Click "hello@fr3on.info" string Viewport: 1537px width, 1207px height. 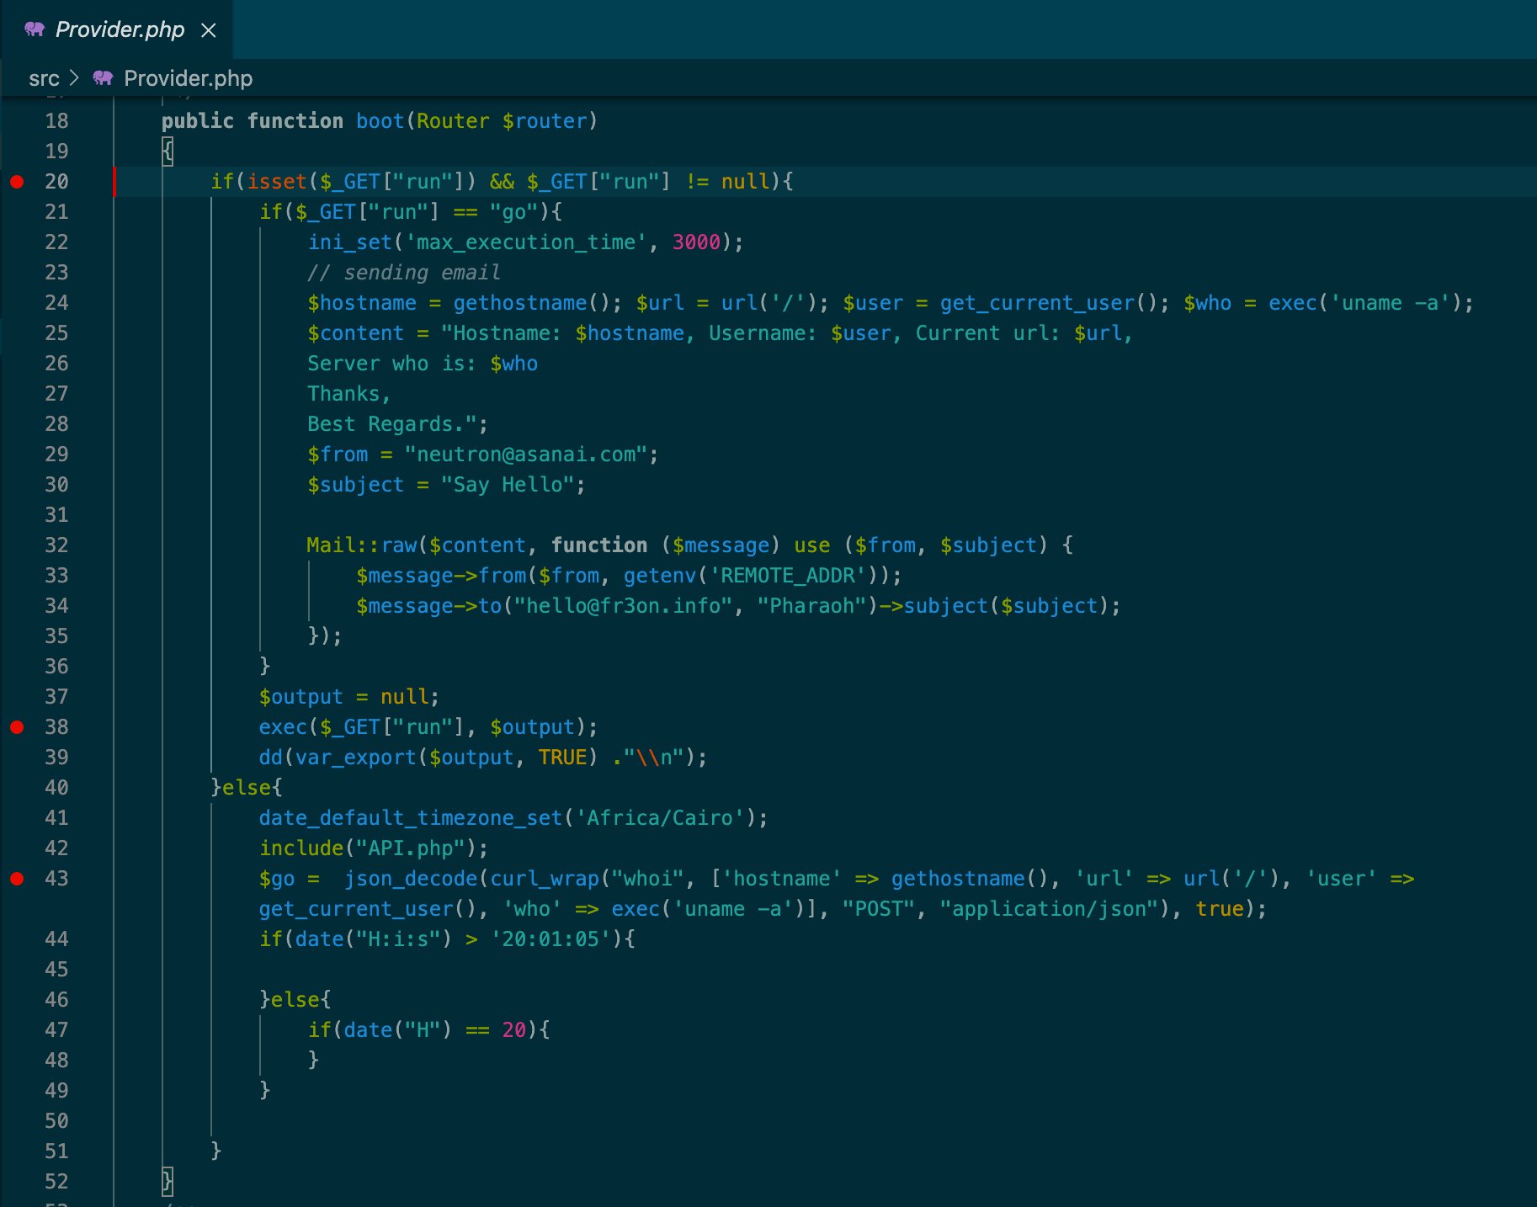click(x=623, y=606)
